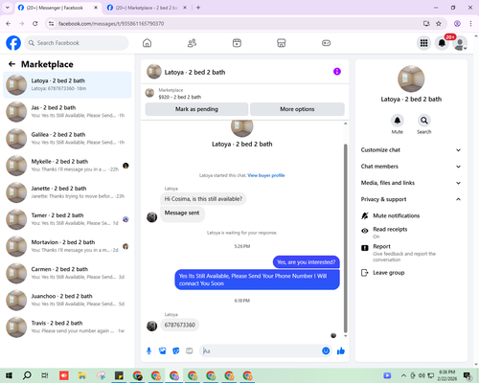Click More options button
Image resolution: width=479 pixels, height=383 pixels.
(297, 109)
